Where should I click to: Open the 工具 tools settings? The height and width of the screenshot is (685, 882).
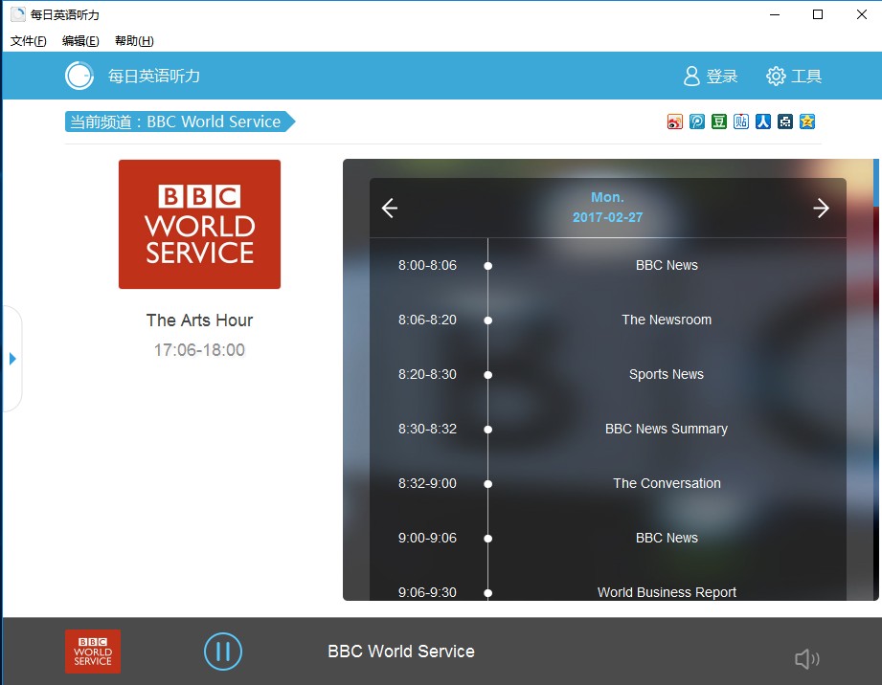[794, 77]
